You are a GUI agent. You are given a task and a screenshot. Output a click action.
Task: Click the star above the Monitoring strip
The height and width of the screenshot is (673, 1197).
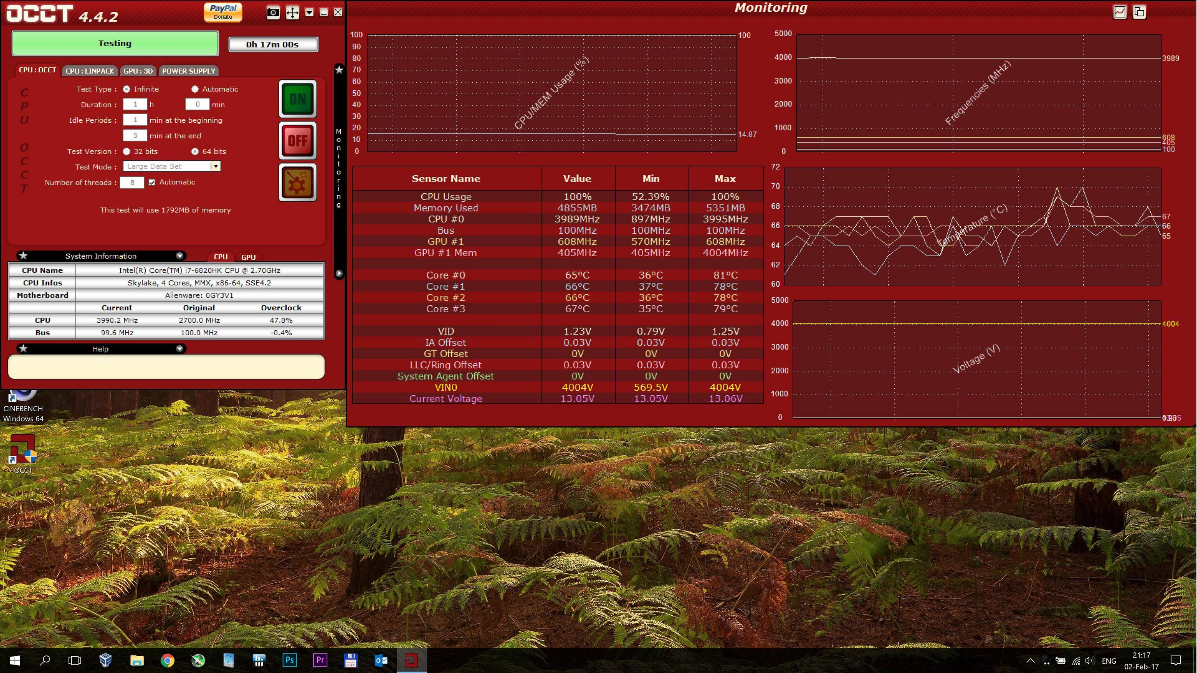(339, 70)
